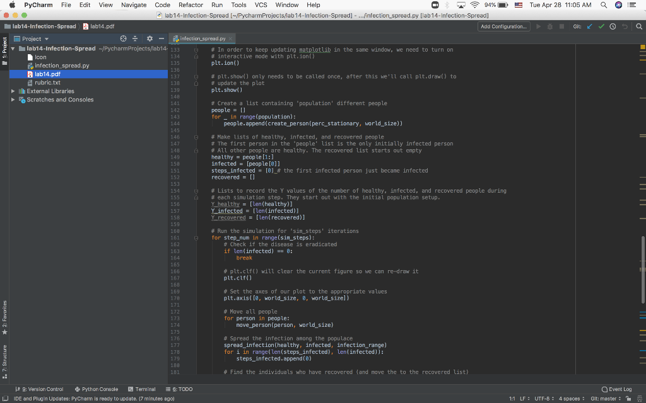Click the Stop square icon
Image resolution: width=646 pixels, height=403 pixels.
[x=561, y=26]
